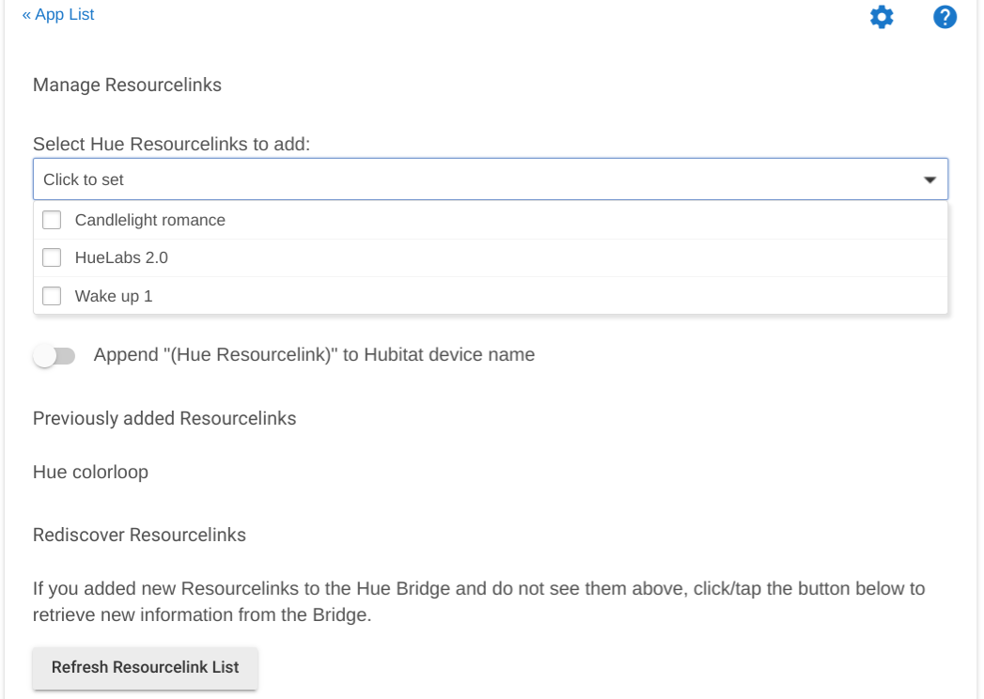This screenshot has height=699, width=984.
Task: Click the Previously added Resourcelinks heading
Action: click(164, 418)
